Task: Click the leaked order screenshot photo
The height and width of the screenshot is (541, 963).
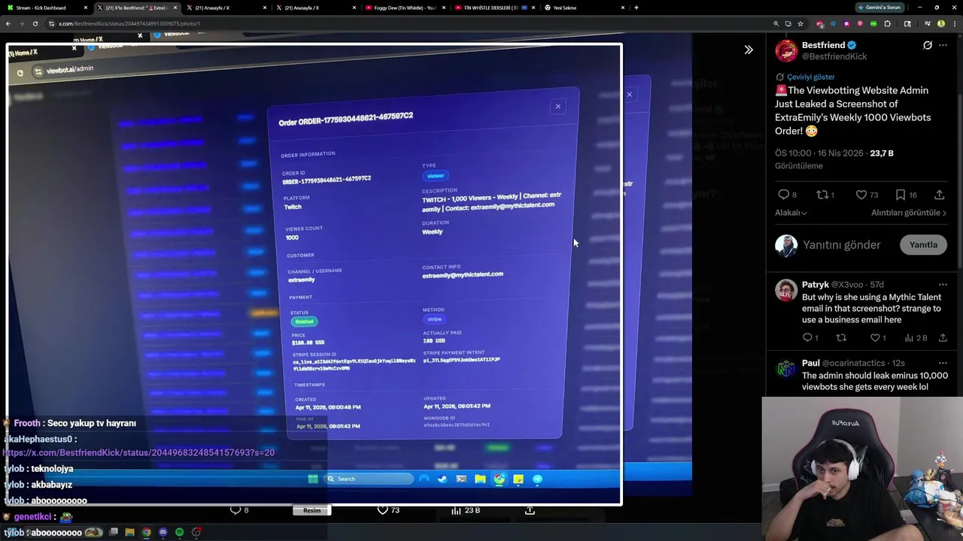Action: (314, 274)
